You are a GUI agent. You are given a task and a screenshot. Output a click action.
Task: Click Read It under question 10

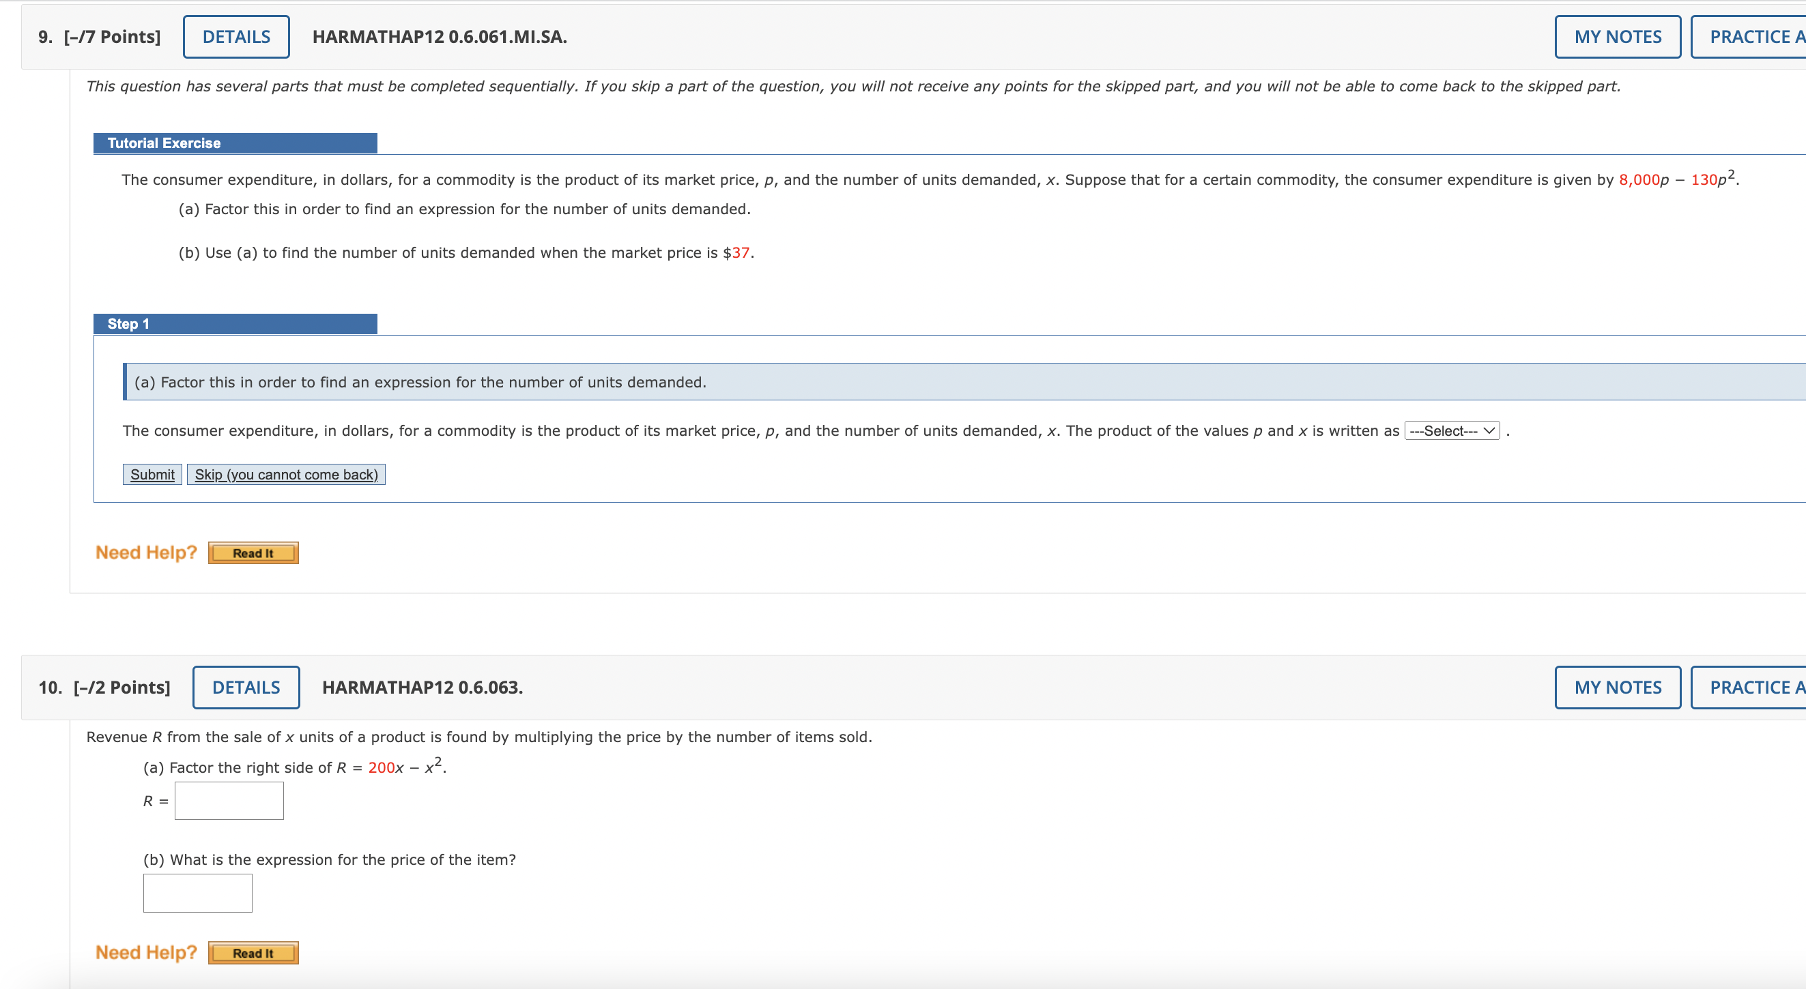(x=253, y=953)
